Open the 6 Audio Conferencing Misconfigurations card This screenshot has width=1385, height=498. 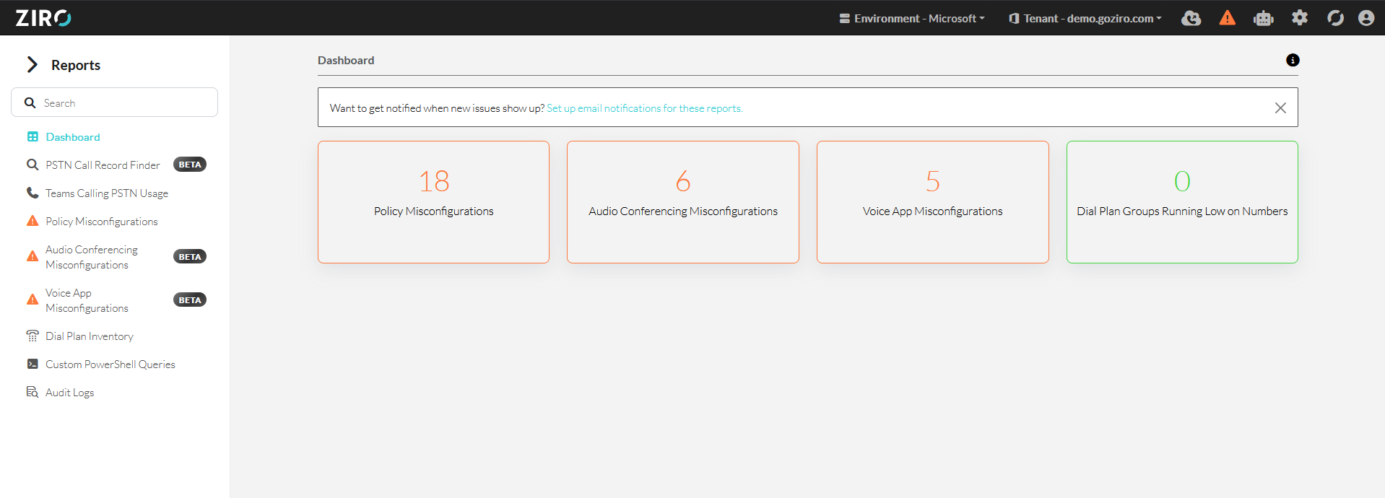[683, 202]
